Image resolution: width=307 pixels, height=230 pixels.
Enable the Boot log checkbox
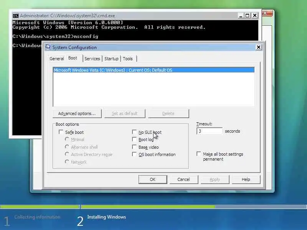(134, 139)
